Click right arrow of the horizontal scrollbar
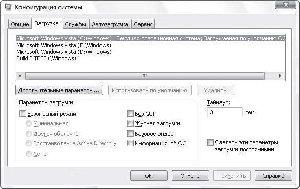The width and height of the screenshot is (300, 189). (281, 76)
